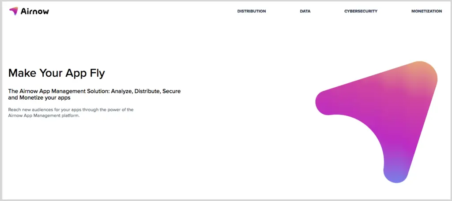Click the Airnow arrow logo icon
The height and width of the screenshot is (201, 452).
point(14,11)
